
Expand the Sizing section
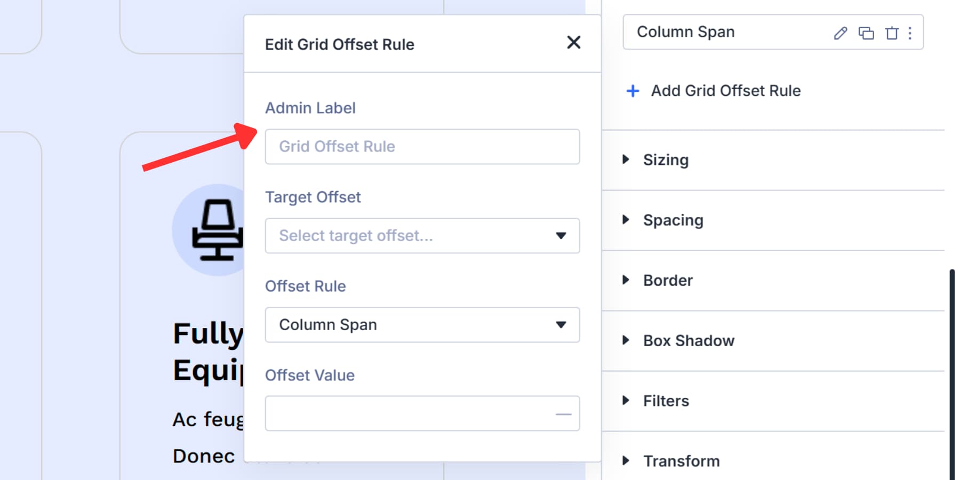pyautogui.click(x=666, y=159)
